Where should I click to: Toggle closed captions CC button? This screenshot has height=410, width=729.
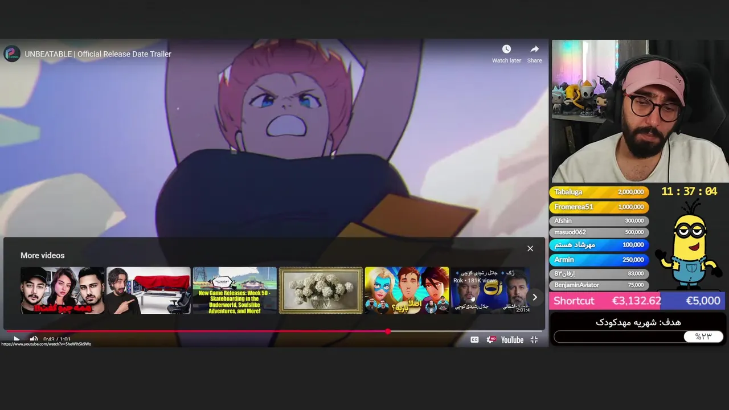click(474, 340)
